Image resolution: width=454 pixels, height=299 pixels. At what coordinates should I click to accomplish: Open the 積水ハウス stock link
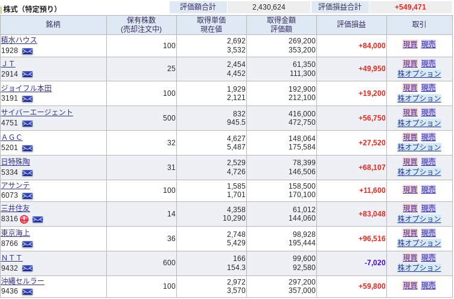[19, 40]
